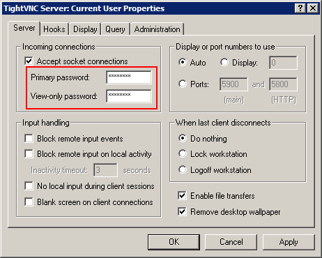Select the Display radio button
This screenshot has height=258, width=322.
224,62
